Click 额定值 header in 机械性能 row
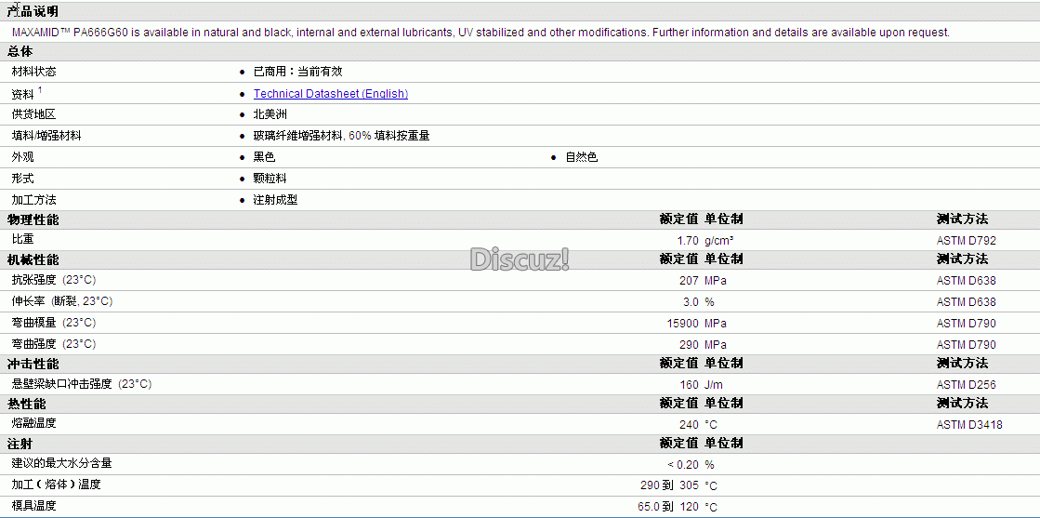This screenshot has width=1040, height=518. point(679,259)
